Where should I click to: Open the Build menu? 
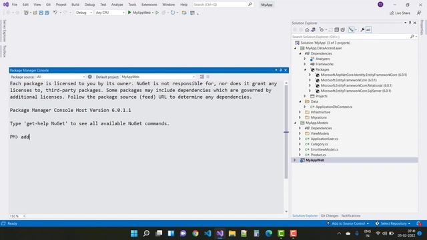pos(75,5)
